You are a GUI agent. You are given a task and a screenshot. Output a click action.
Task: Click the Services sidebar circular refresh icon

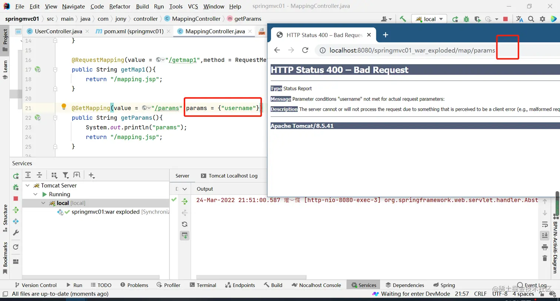pos(16,247)
